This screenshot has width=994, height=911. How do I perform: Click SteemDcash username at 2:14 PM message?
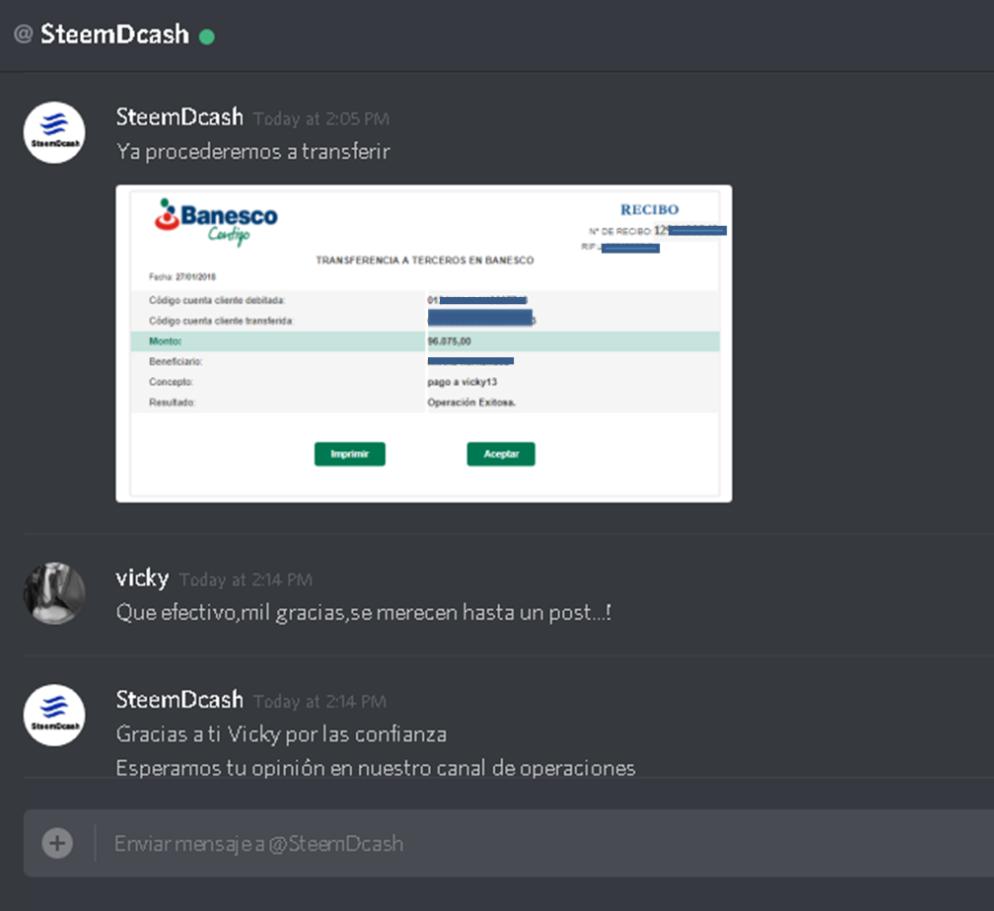(x=179, y=699)
